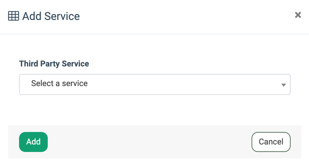This screenshot has width=309, height=166.
Task: Click the "Third Party Service" field label
Action: tap(54, 64)
